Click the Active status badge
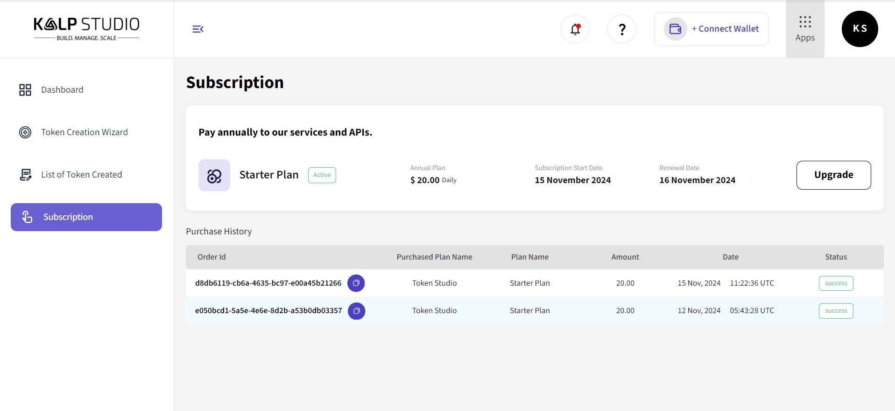This screenshot has height=411, width=895. point(322,175)
